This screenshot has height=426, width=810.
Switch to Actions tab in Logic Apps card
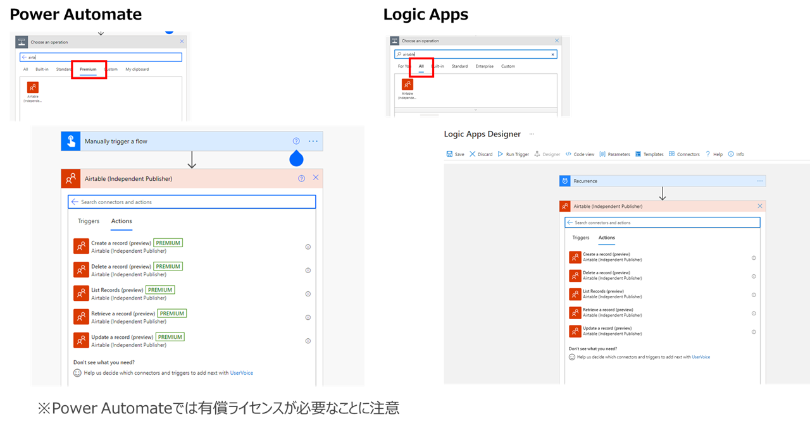pyautogui.click(x=607, y=238)
